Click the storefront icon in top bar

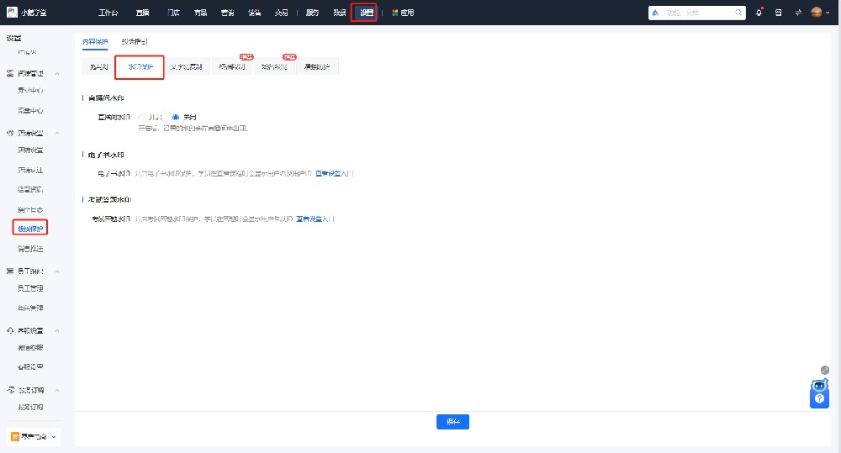778,13
